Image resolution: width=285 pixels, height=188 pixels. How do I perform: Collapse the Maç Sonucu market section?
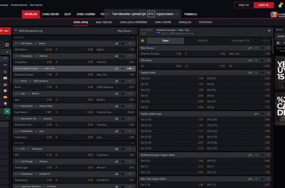pos(268,48)
